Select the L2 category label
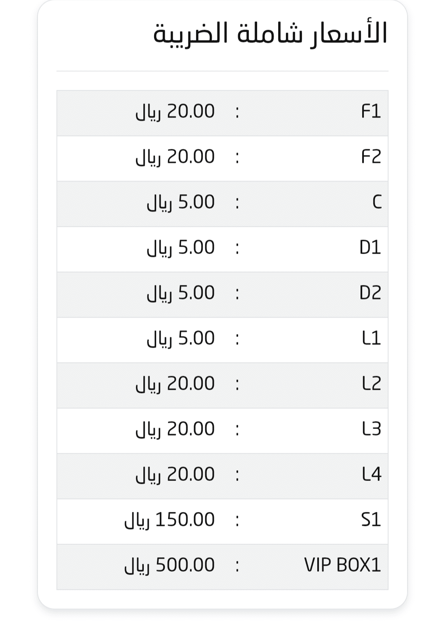Screen dimensions: 445x624 pyautogui.click(x=371, y=384)
